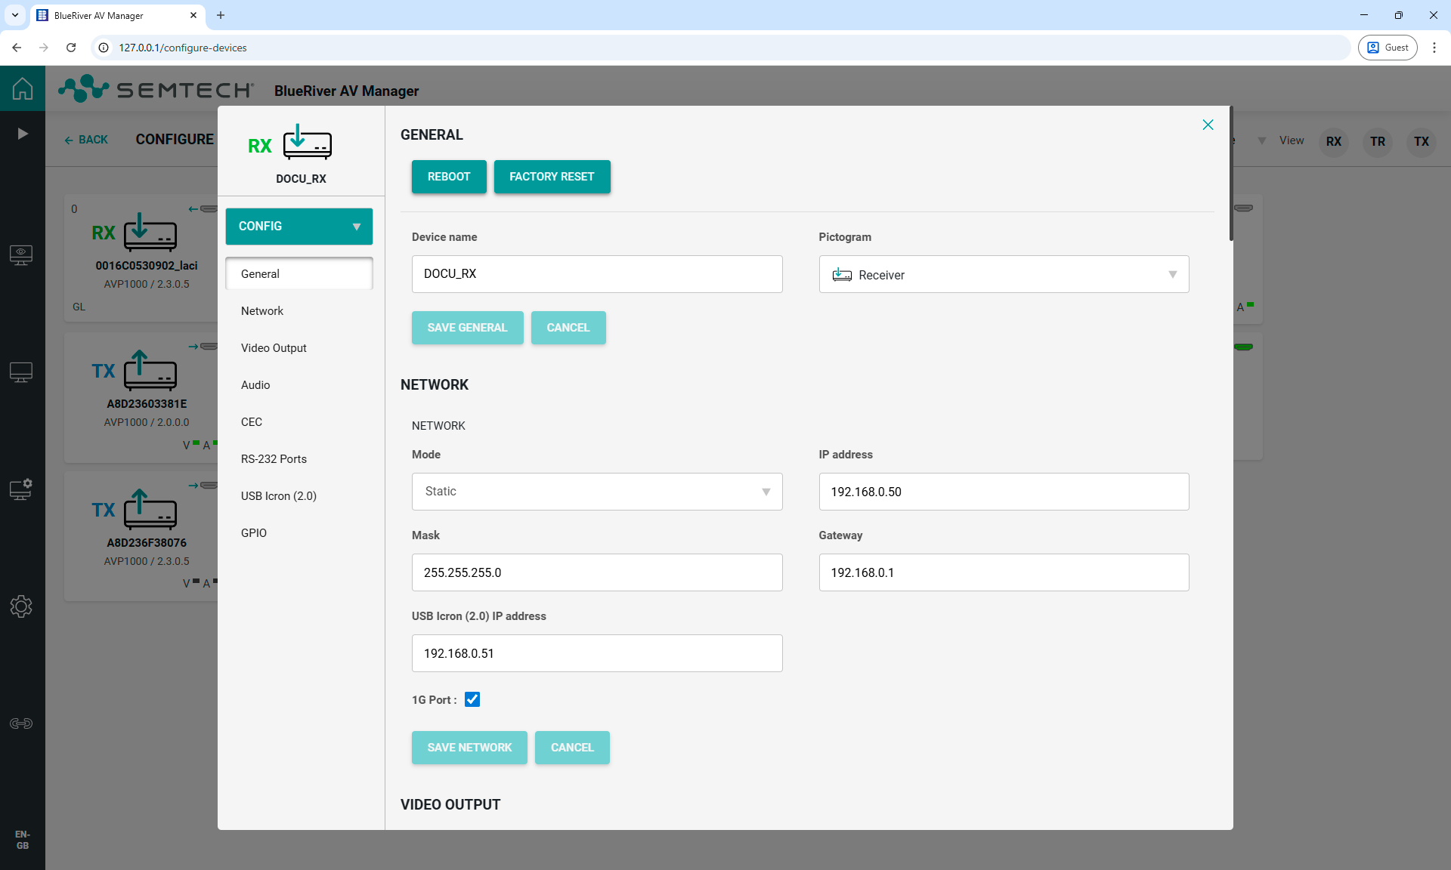Image resolution: width=1451 pixels, height=870 pixels.
Task: Toggle the 1G Port checkbox
Action: [x=472, y=699]
